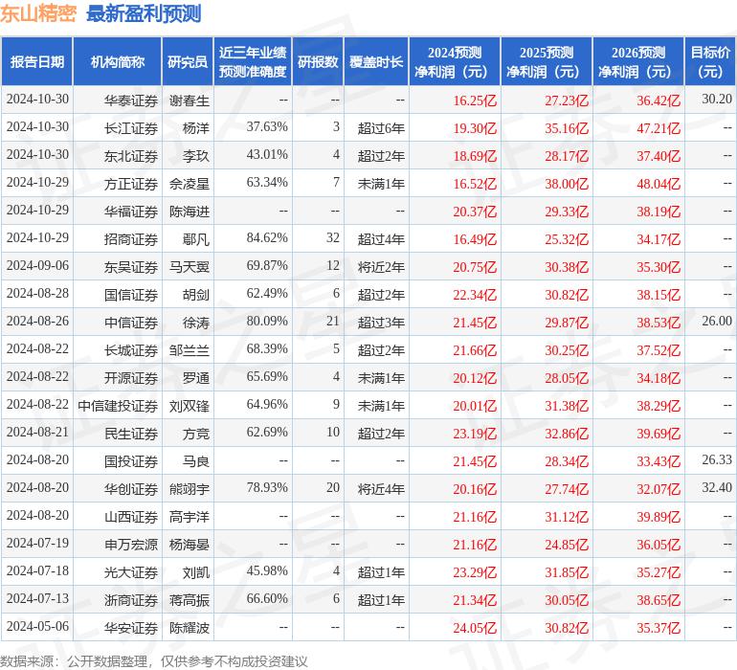Click 2024 profit value 16.25亿
Image resolution: width=737 pixels, height=670 pixels.
475,100
